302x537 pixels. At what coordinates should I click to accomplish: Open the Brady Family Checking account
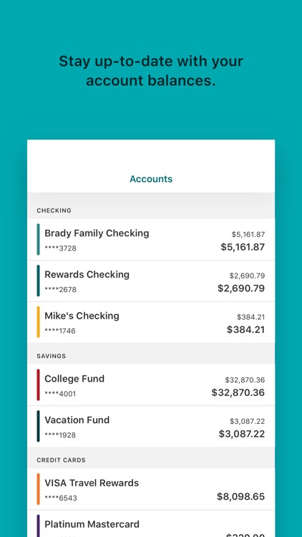pos(151,239)
